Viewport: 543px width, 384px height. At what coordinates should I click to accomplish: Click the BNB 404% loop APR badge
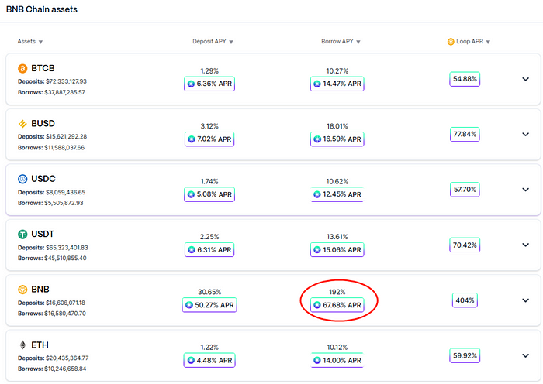(465, 300)
